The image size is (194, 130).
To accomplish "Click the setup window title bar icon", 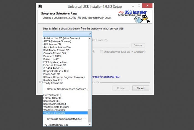I will point(40,6).
